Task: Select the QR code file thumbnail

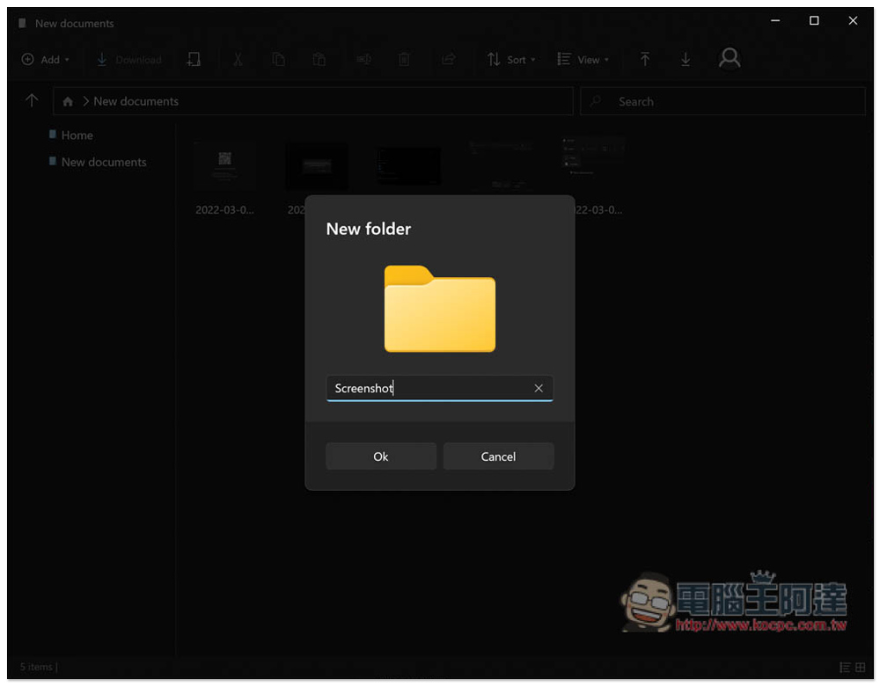Action: (224, 166)
